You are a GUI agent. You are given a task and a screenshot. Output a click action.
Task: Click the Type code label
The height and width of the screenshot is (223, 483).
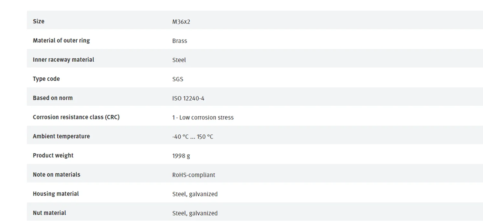[x=46, y=79]
